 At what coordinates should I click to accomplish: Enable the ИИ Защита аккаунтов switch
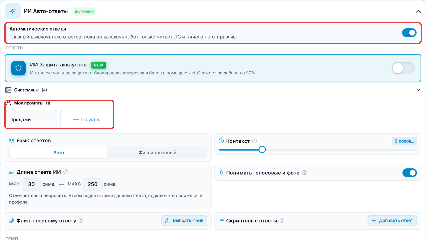tap(403, 68)
